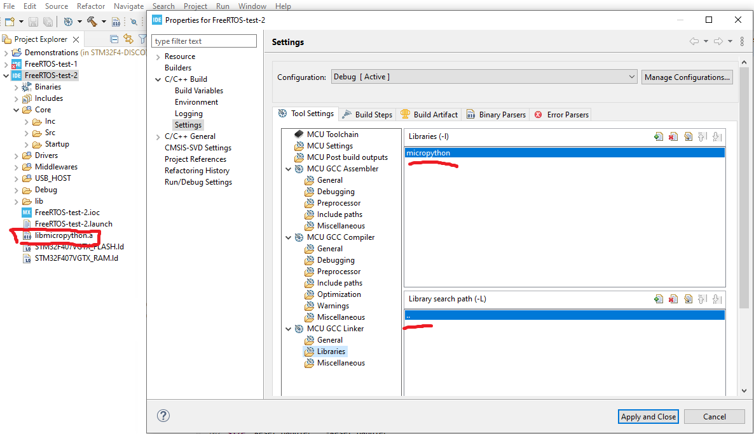Collapse all in Project Explorer
The height and width of the screenshot is (434, 754).
point(114,39)
